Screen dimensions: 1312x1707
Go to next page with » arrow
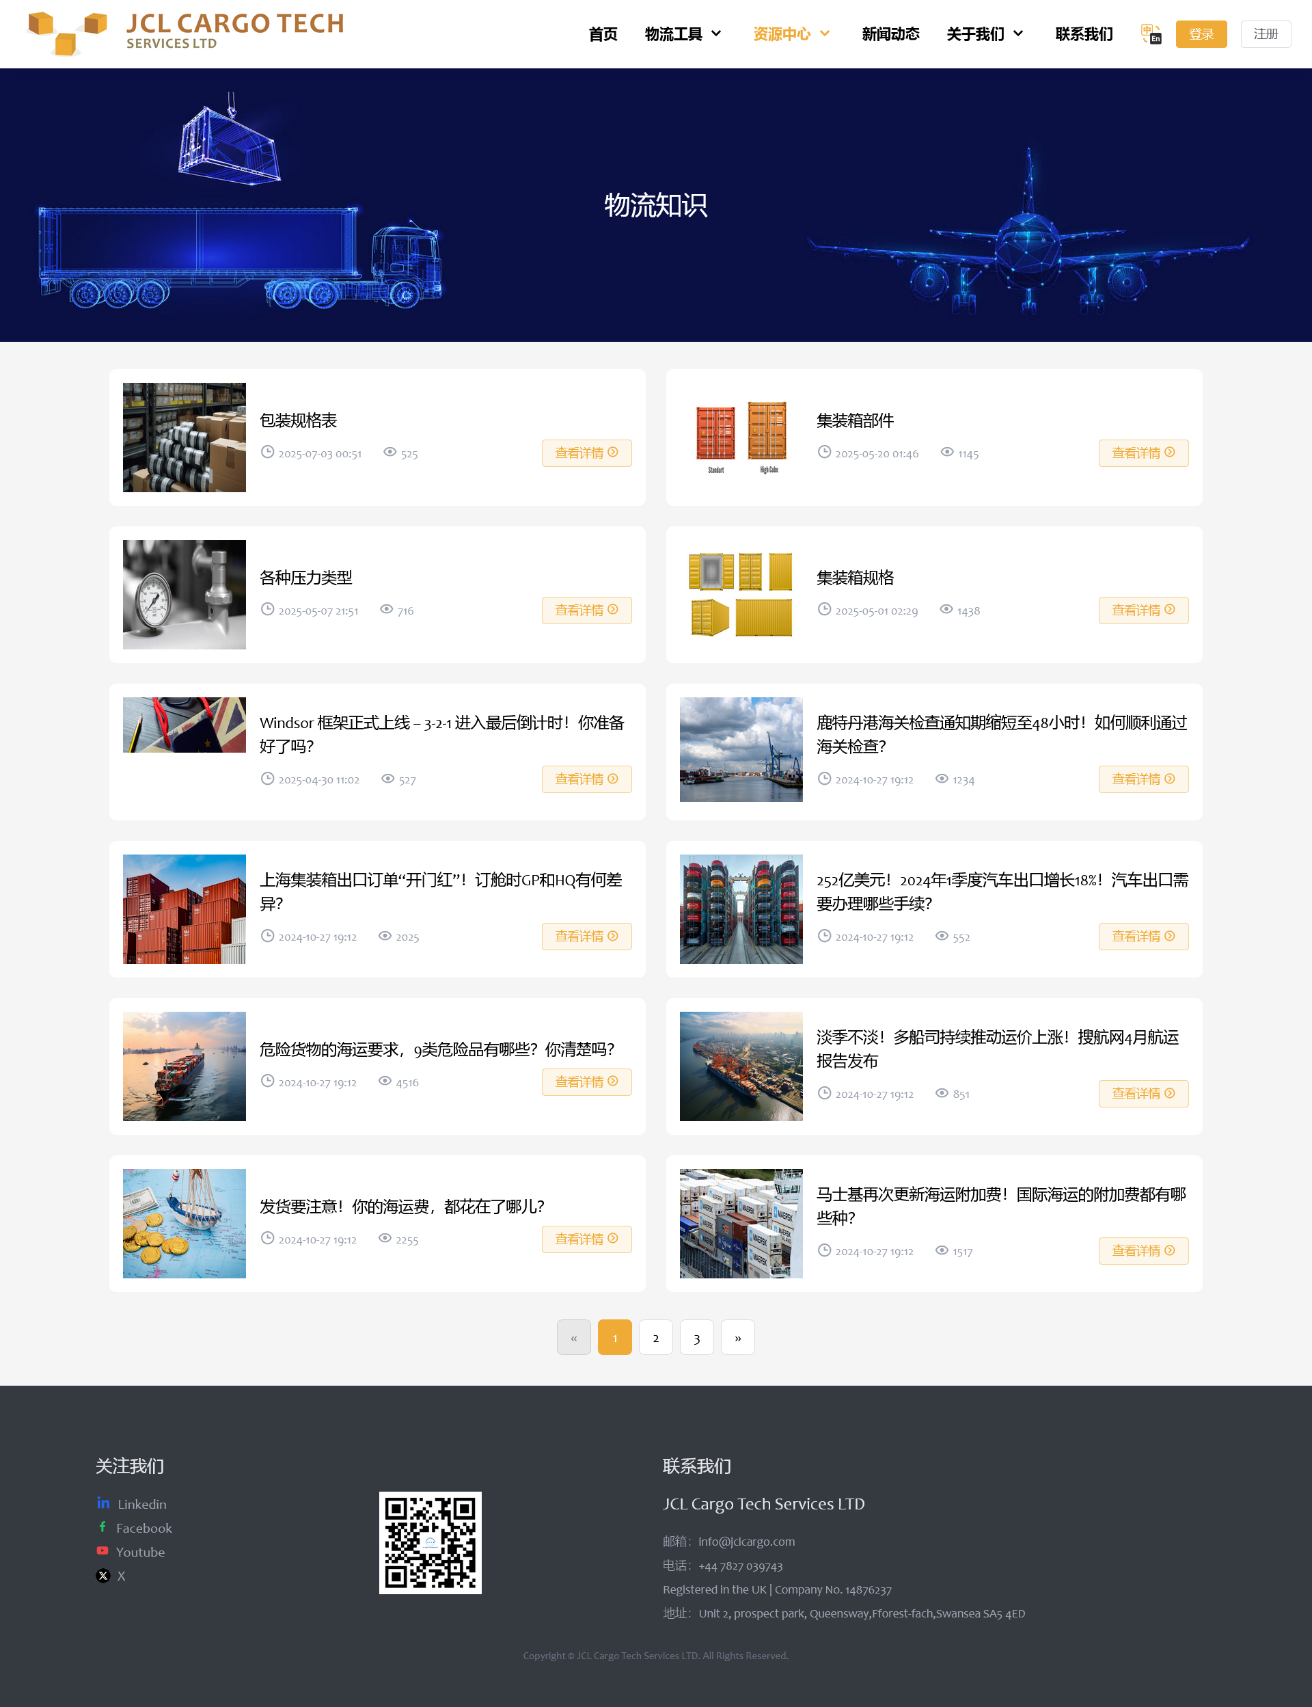[737, 1337]
